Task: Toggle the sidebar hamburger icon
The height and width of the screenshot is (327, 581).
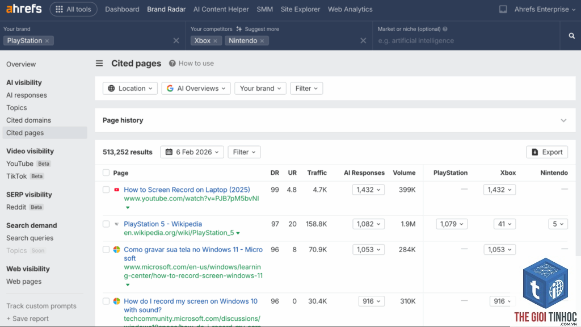Action: 99,64
